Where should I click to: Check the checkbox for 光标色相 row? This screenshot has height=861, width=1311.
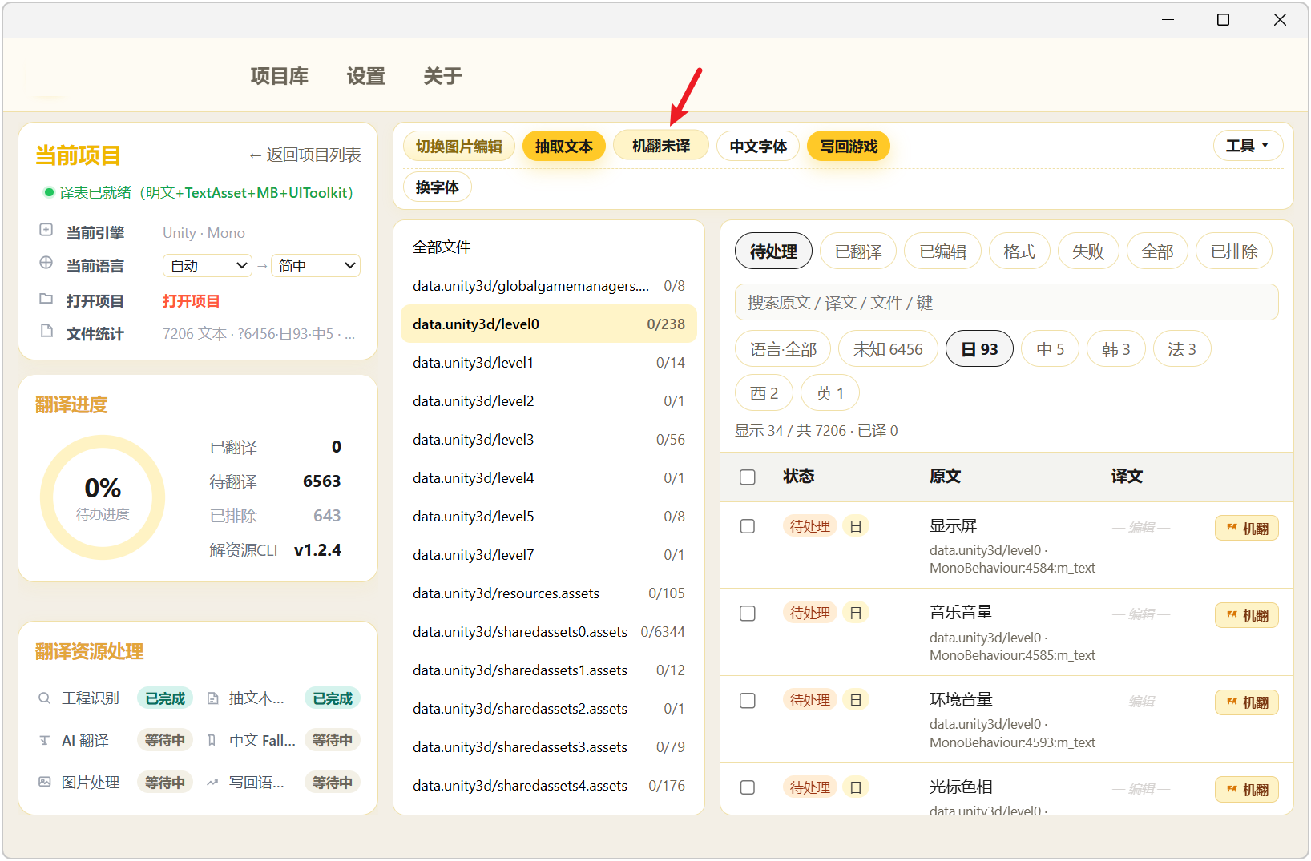(748, 787)
